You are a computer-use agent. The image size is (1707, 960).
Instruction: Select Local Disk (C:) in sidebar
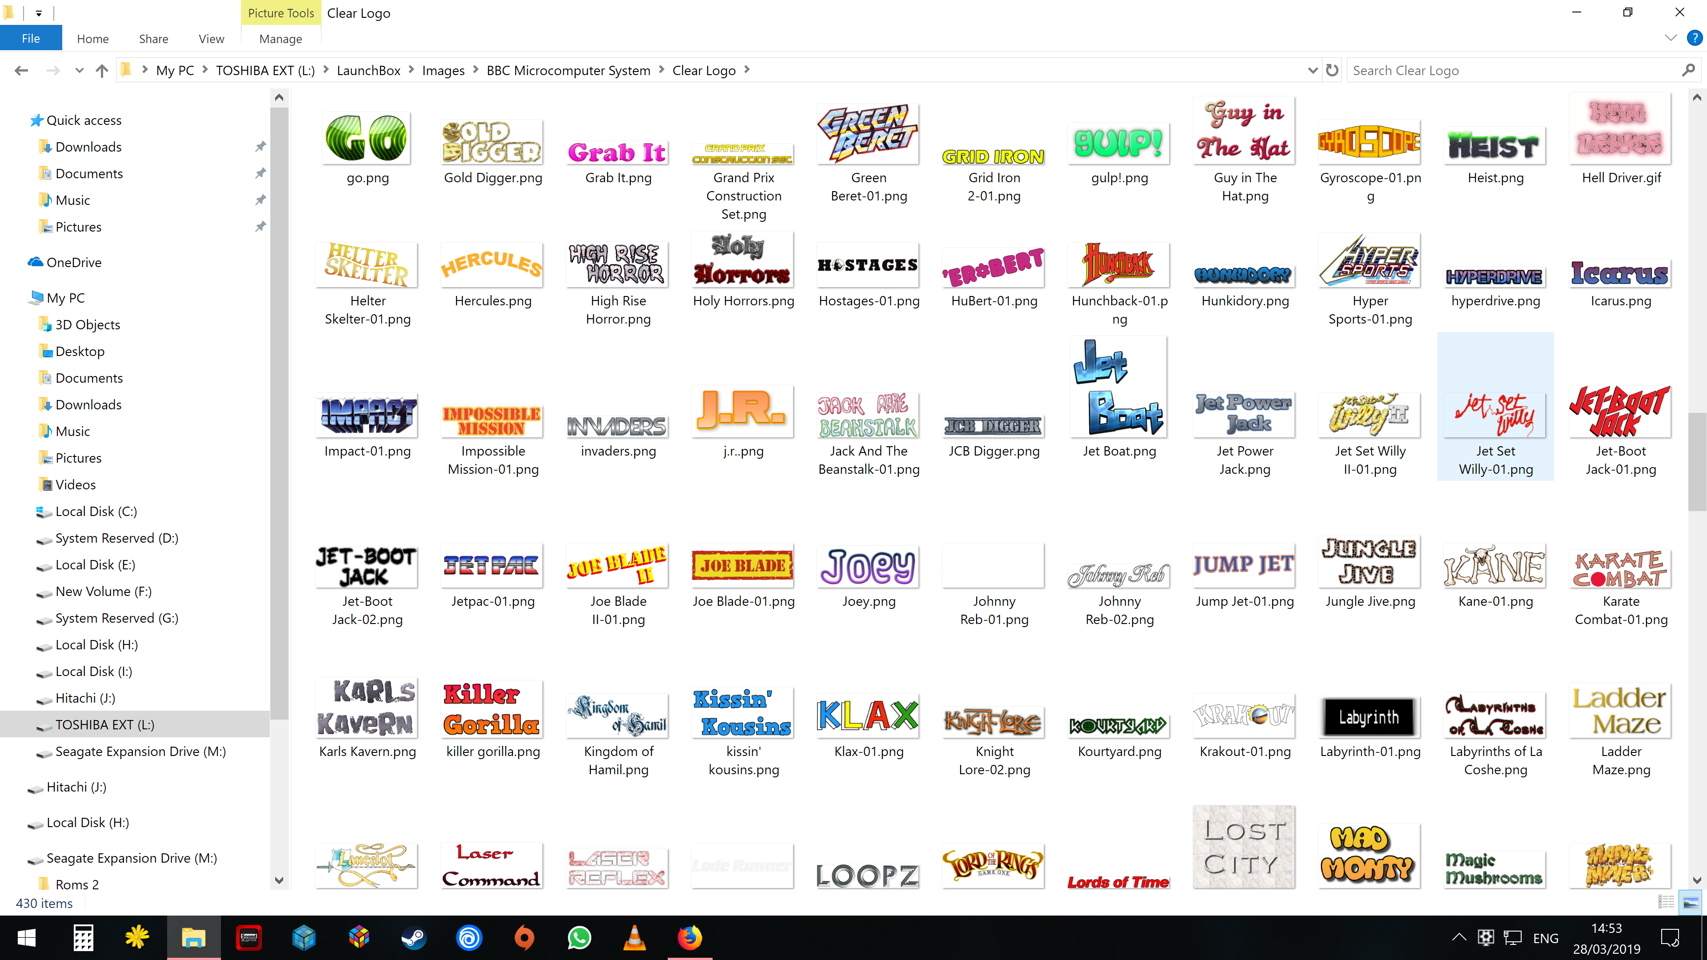click(x=96, y=512)
